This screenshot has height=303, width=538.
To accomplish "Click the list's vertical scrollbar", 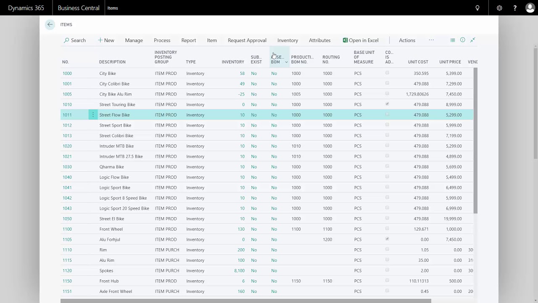I will pos(475,140).
